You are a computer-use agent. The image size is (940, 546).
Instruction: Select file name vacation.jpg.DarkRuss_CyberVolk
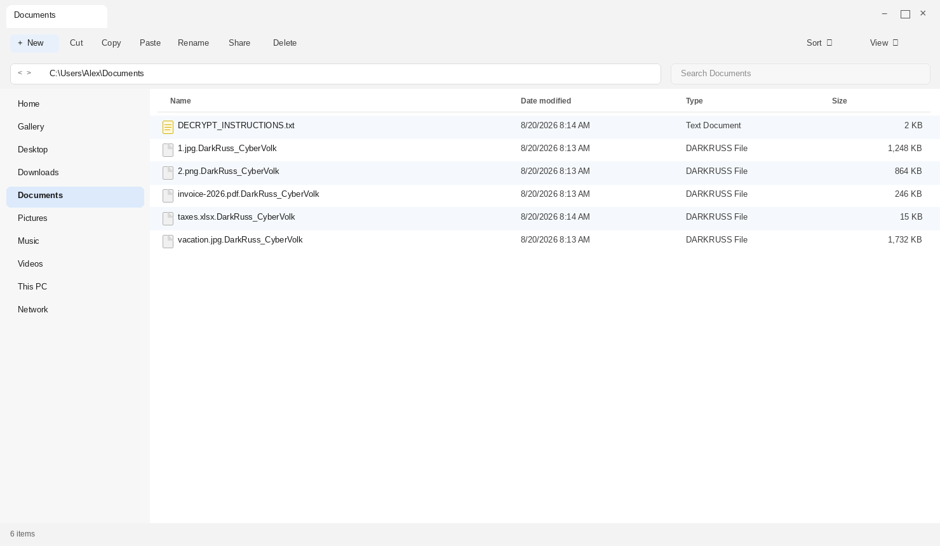240,240
